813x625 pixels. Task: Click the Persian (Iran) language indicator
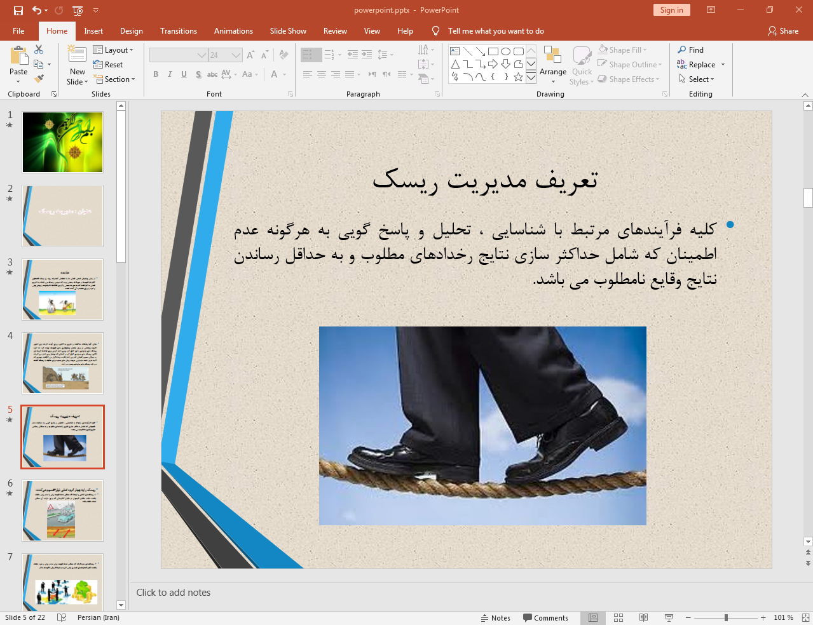99,617
